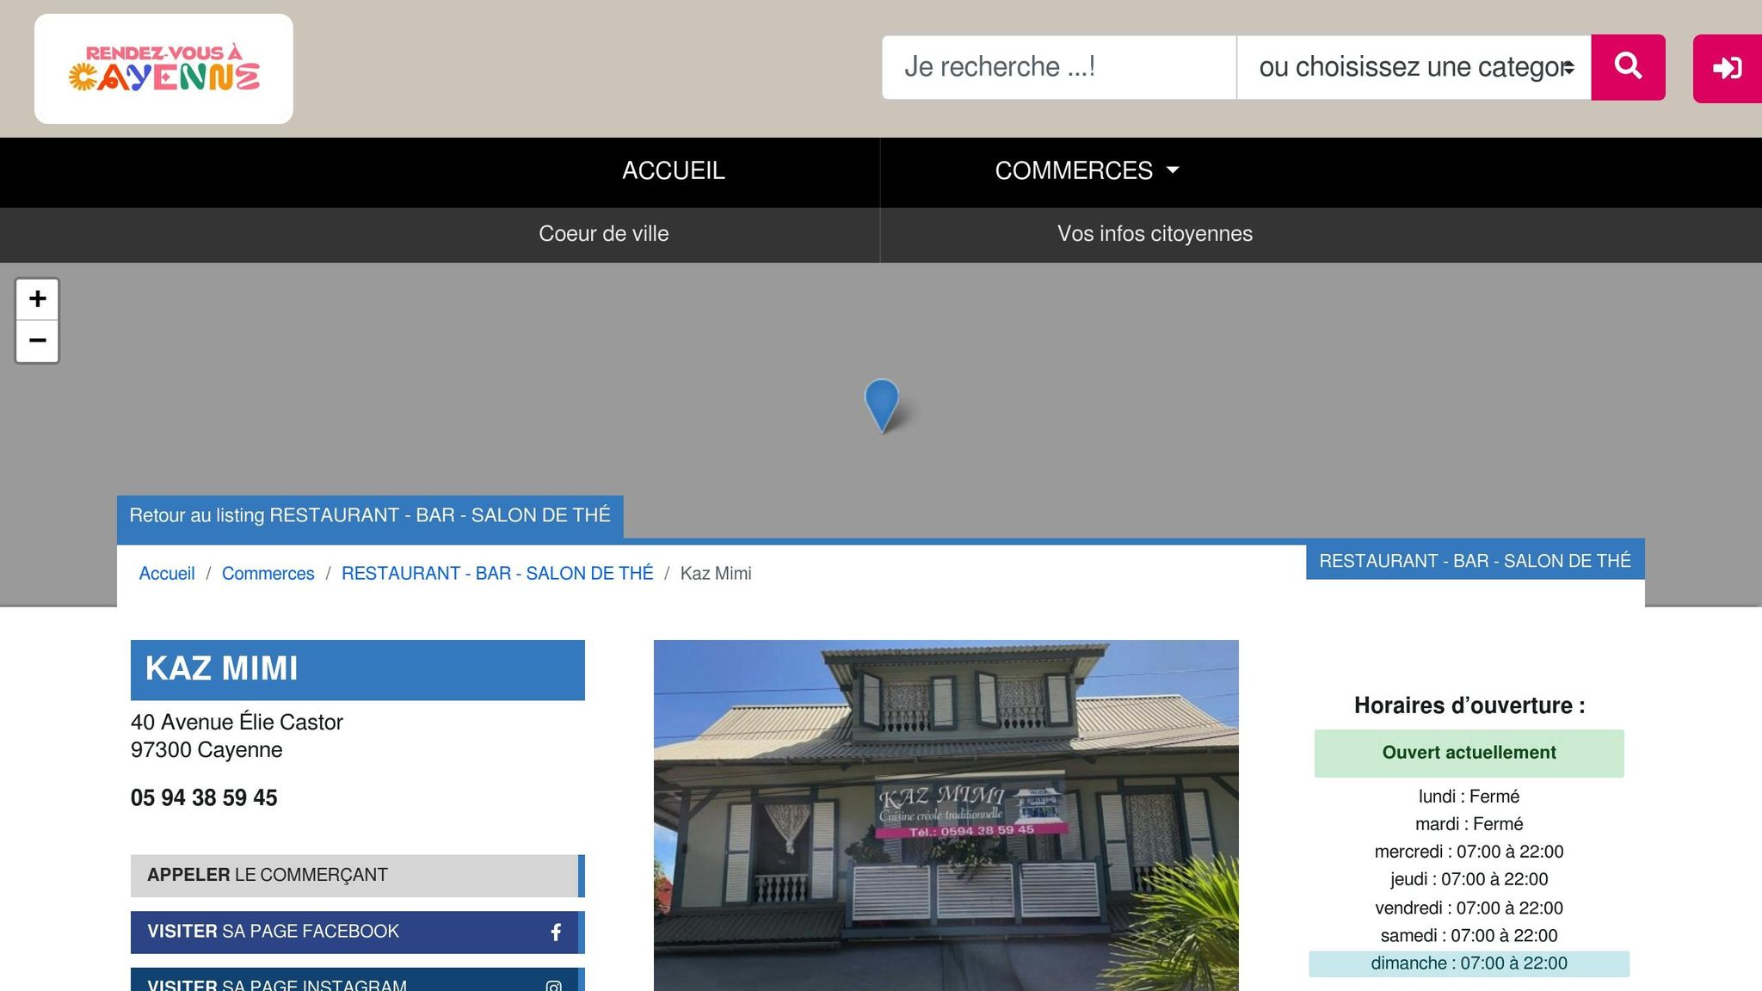Click the Accueil breadcrumb link
This screenshot has height=991, width=1762.
click(x=167, y=574)
